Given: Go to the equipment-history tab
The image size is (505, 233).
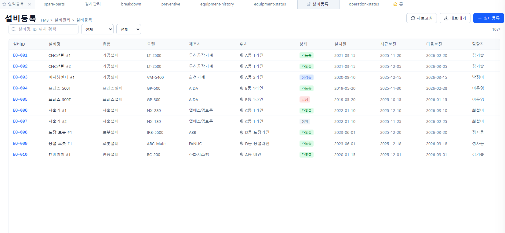Looking at the screenshot, I should 217,4.
